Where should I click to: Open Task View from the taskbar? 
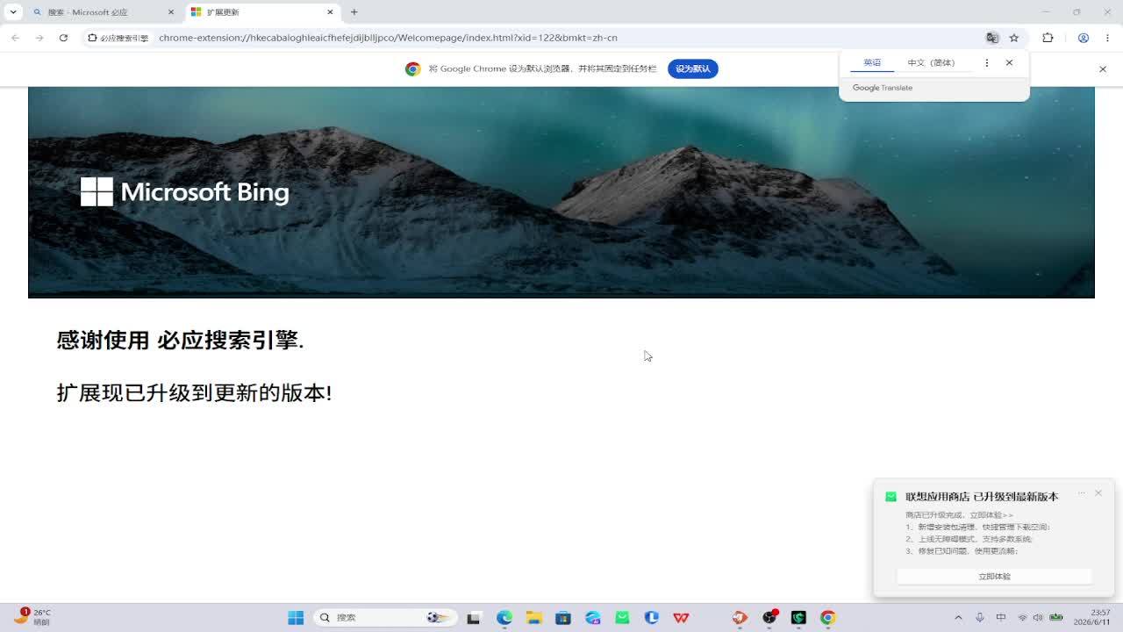coord(474,617)
